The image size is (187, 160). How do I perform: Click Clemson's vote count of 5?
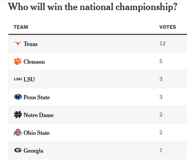[x=161, y=61]
